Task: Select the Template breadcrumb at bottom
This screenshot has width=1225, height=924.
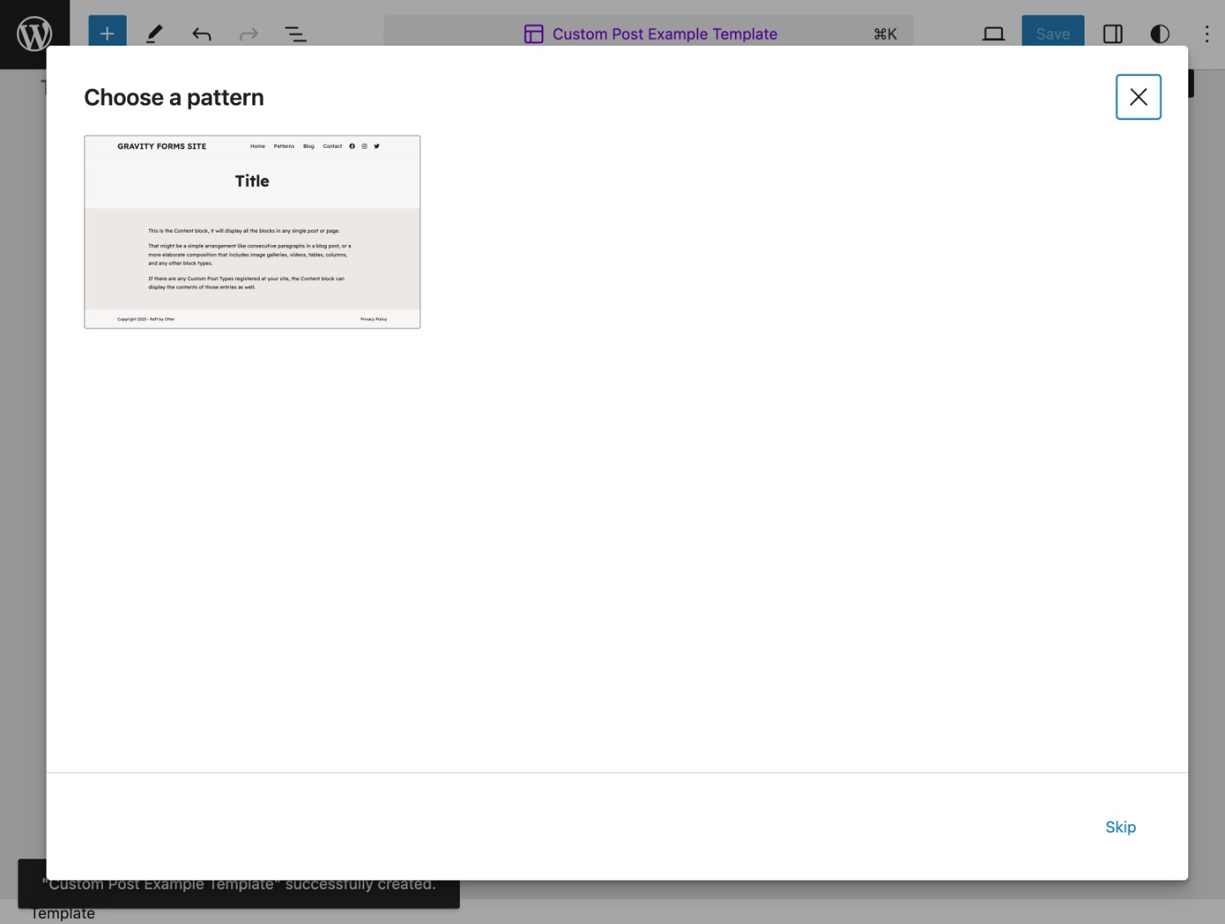Action: click(x=63, y=913)
